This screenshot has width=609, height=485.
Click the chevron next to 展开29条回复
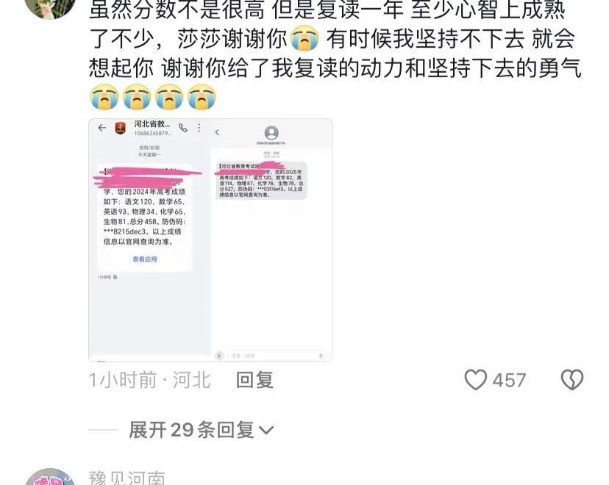click(x=266, y=431)
